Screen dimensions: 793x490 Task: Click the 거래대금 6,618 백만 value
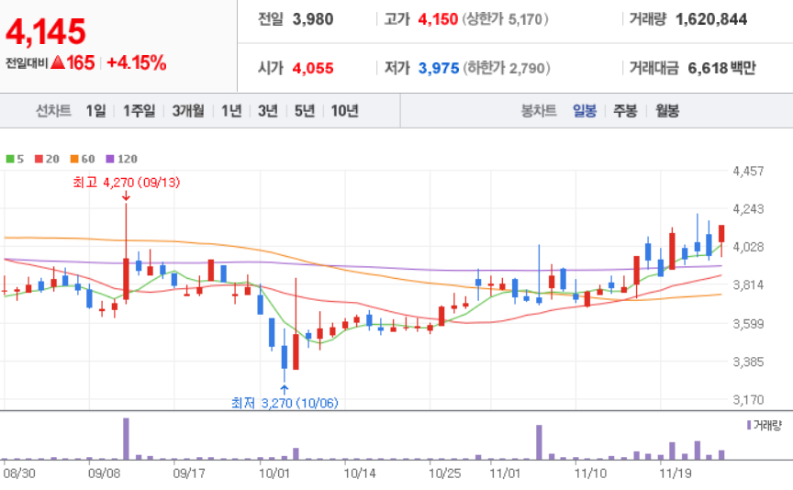[721, 68]
